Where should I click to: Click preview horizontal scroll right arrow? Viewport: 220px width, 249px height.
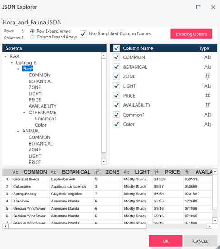point(209,226)
